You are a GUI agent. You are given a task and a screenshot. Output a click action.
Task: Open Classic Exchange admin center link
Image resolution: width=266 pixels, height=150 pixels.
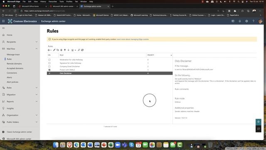pyautogui.click(x=19, y=132)
